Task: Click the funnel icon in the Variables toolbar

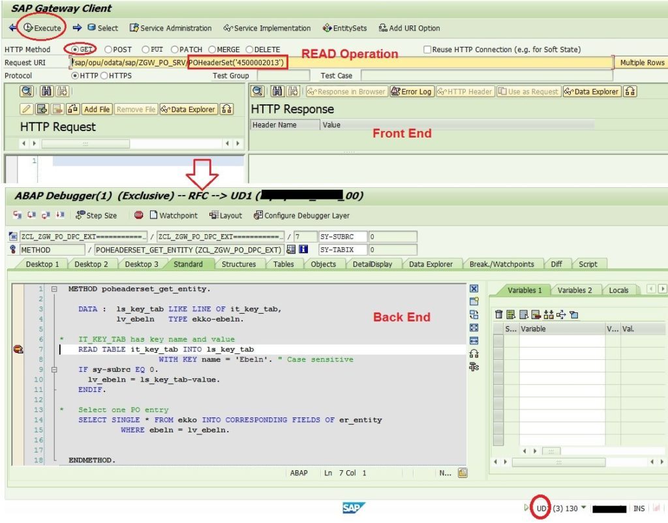Action: pyautogui.click(x=574, y=315)
